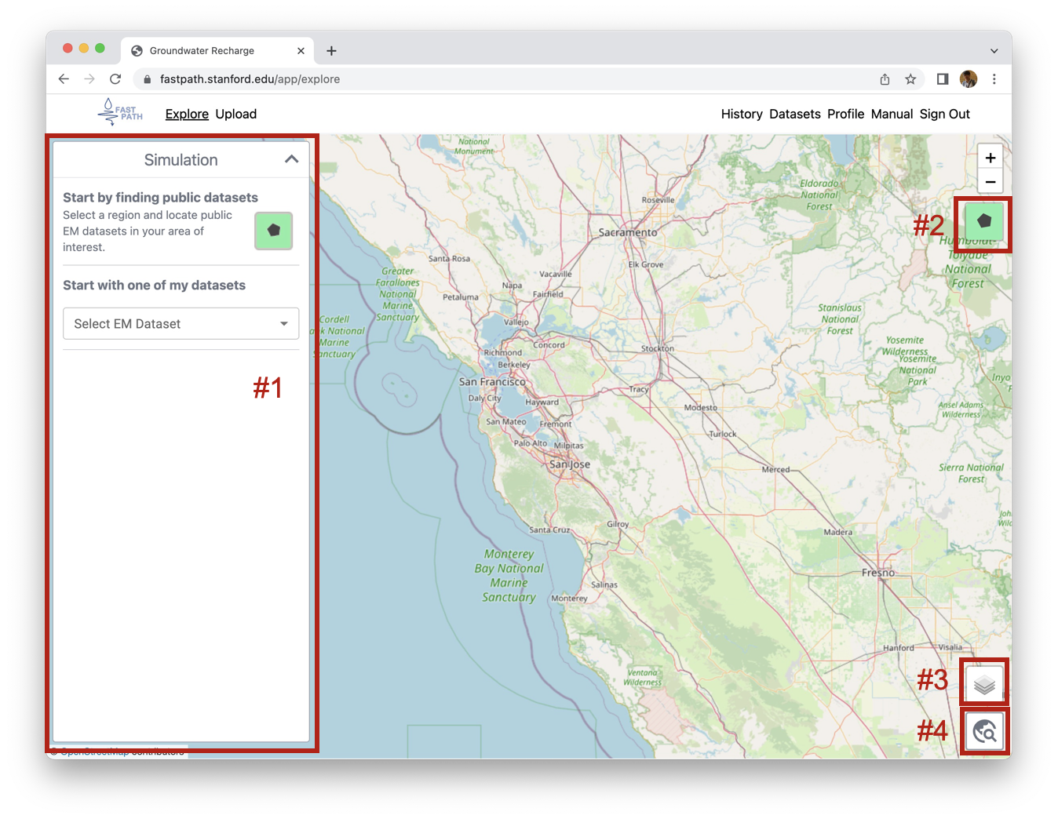This screenshot has width=1058, height=819.
Task: Go to the Upload page
Action: point(236,114)
